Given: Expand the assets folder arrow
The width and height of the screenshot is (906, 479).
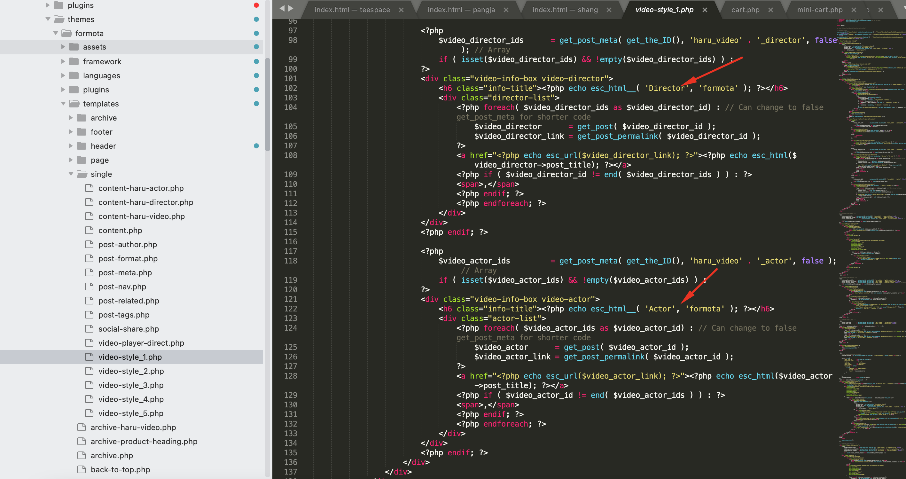Looking at the screenshot, I should (63, 47).
